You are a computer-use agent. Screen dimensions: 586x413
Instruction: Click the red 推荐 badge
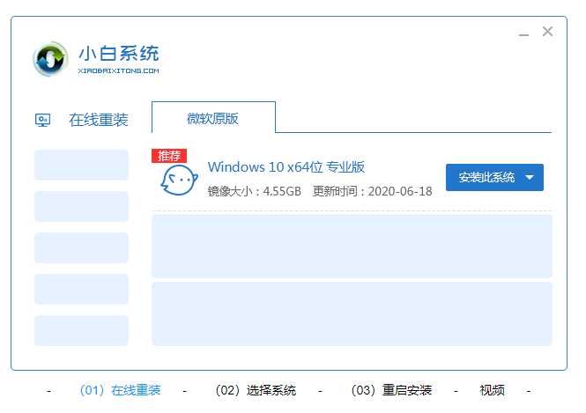(169, 156)
